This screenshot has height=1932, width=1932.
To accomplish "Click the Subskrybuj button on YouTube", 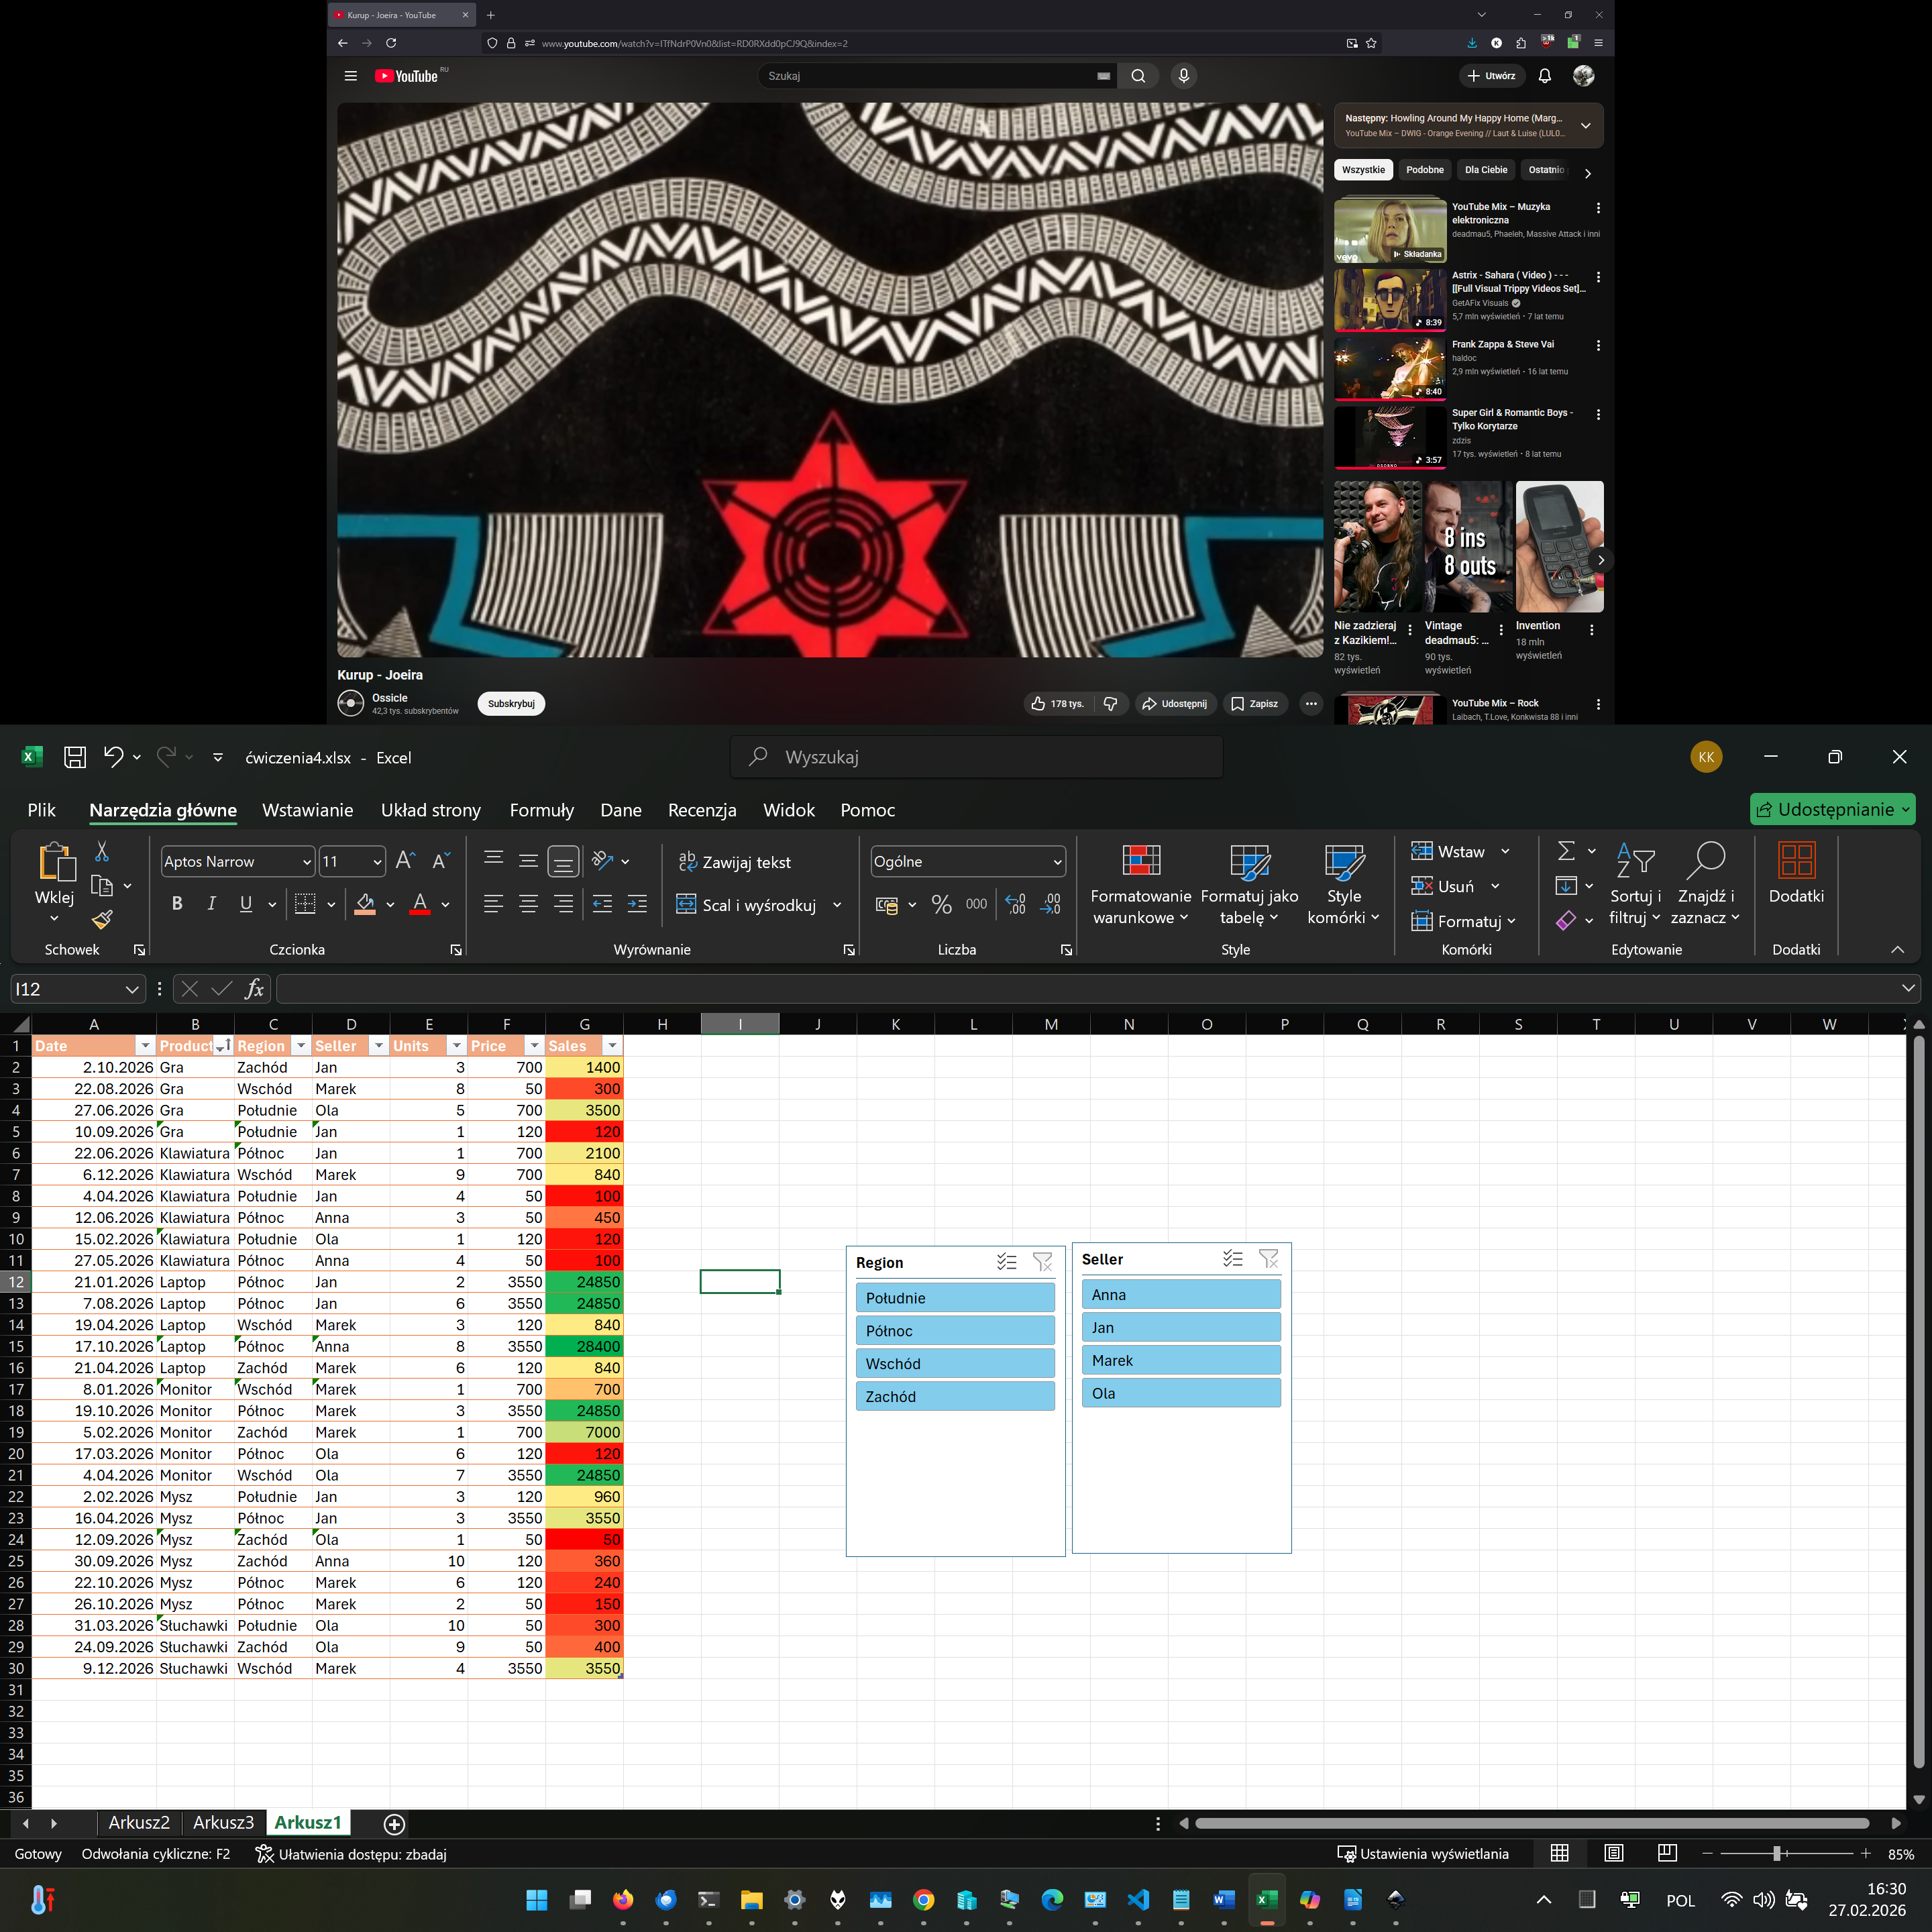I will [x=511, y=704].
